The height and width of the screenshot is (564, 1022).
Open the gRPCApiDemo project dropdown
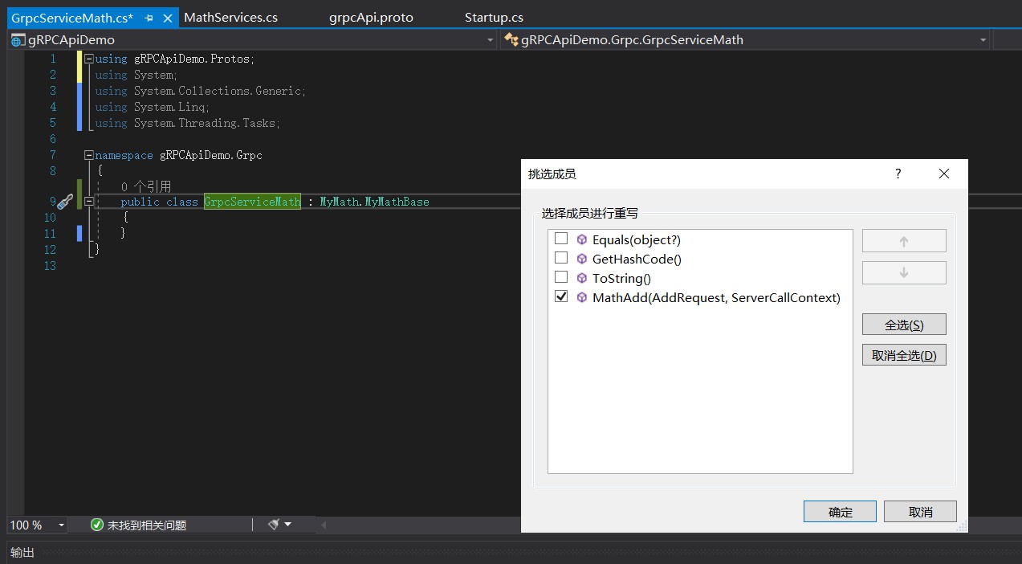pos(490,40)
